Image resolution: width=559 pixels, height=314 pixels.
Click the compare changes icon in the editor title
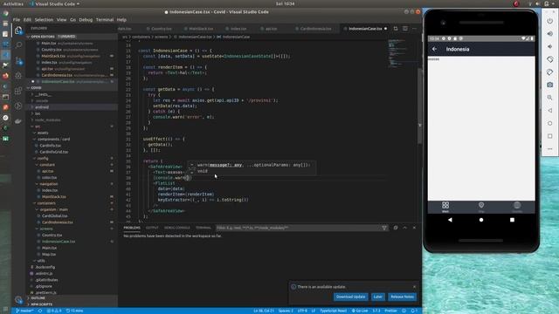point(396,29)
